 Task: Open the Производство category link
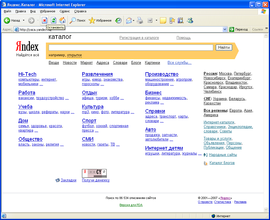click(162, 74)
